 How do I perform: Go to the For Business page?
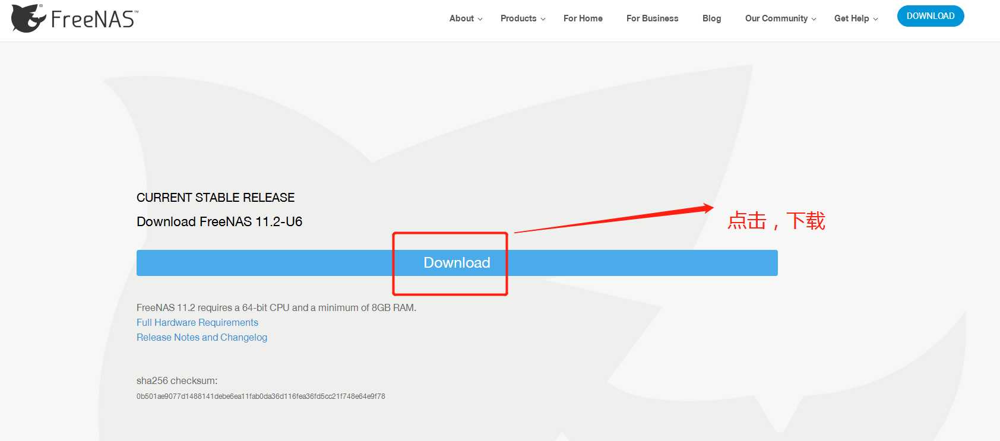[x=652, y=18]
